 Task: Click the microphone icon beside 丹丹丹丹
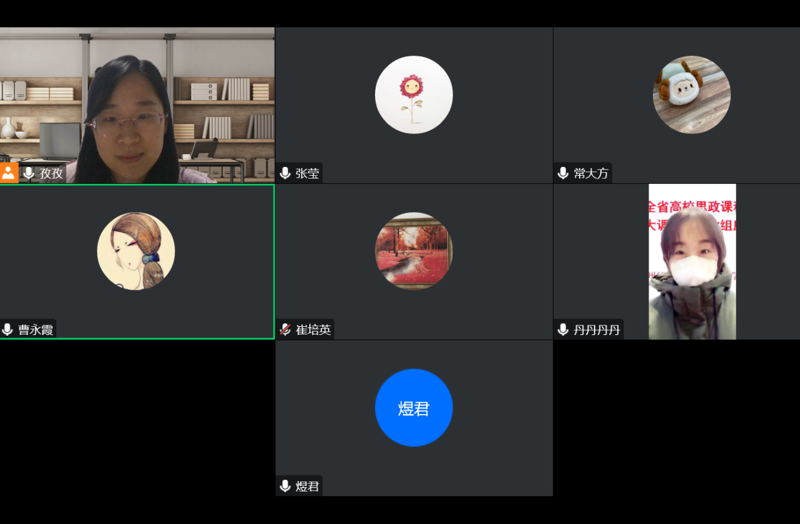click(x=563, y=329)
